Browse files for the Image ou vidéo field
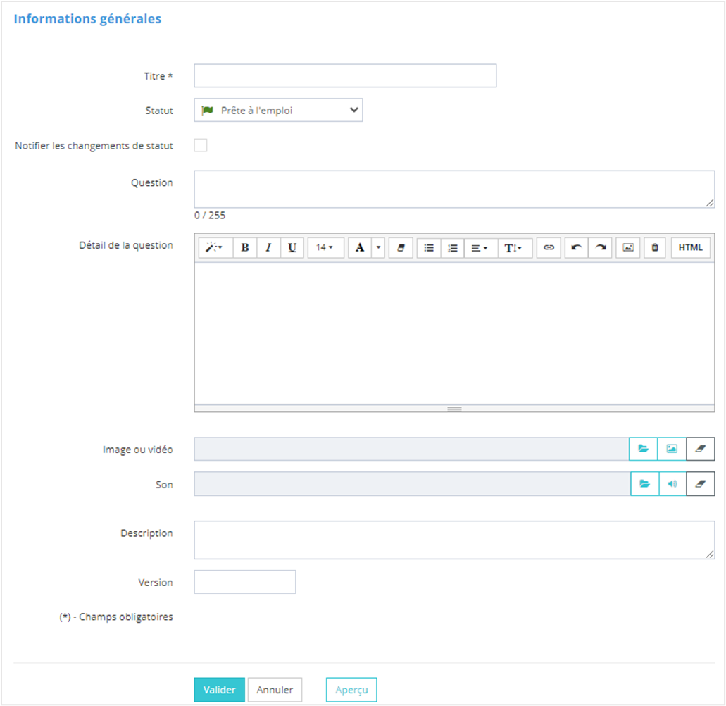 643,449
